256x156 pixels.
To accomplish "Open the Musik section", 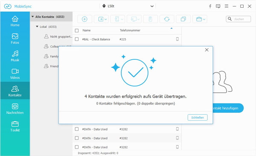I will pos(15,56).
